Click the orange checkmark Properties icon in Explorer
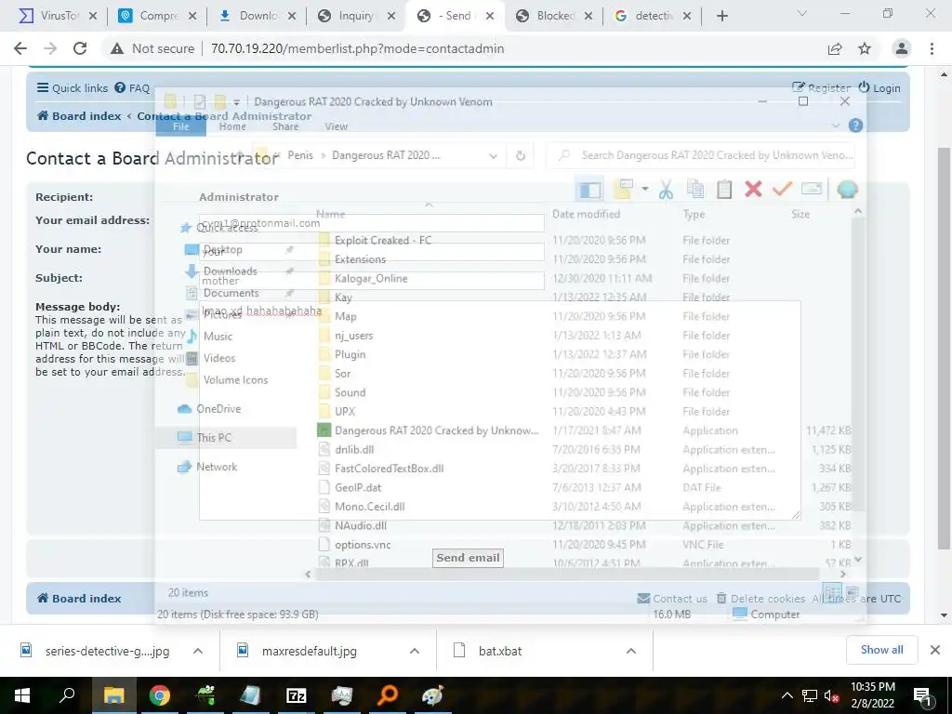The image size is (952, 714). (782, 189)
